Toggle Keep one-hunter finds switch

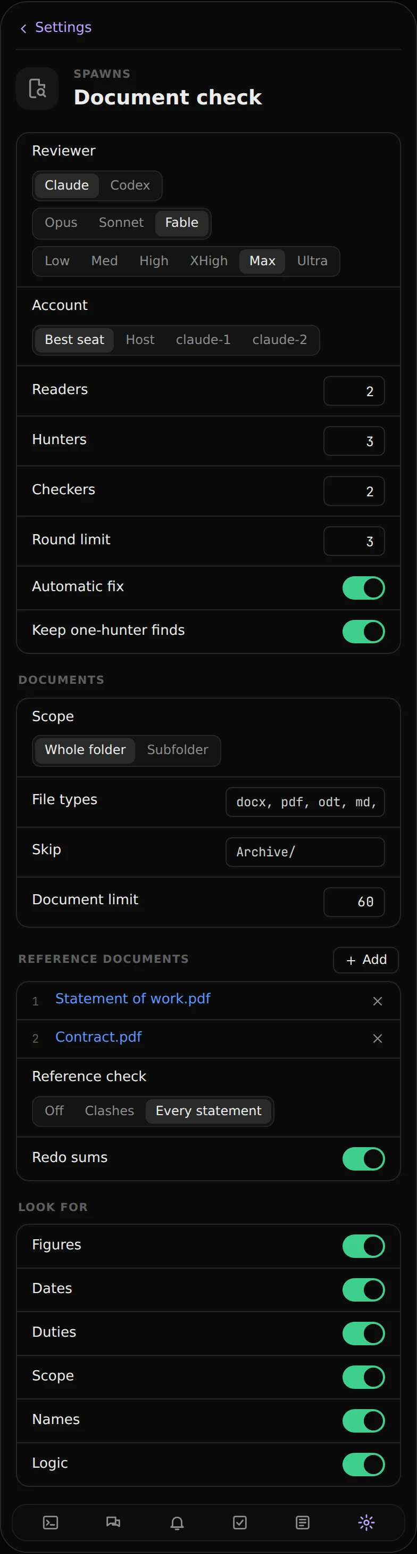[364, 632]
